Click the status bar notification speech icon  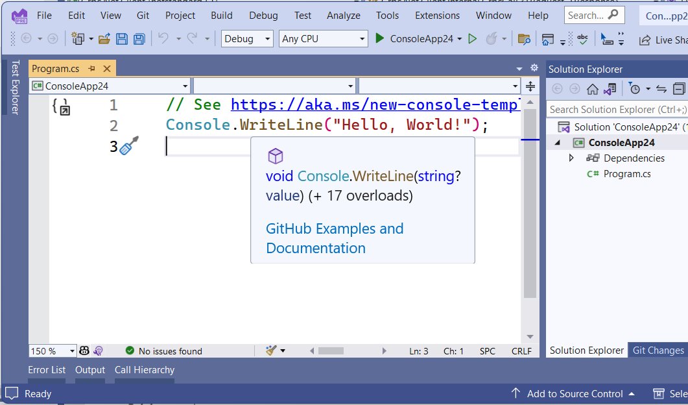(12, 393)
